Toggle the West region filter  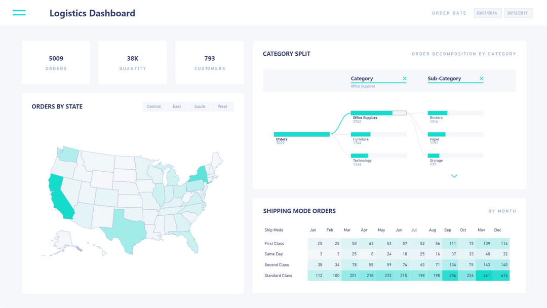[x=222, y=106]
